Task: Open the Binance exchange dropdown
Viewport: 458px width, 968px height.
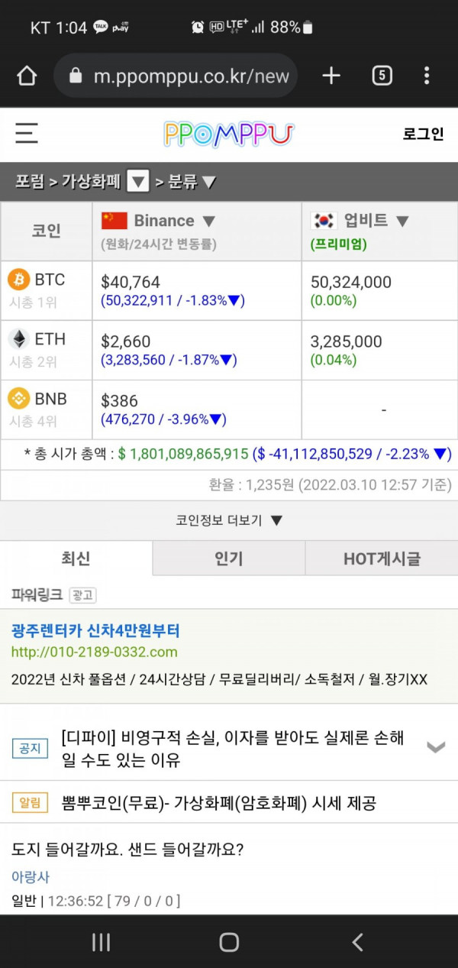Action: click(208, 222)
